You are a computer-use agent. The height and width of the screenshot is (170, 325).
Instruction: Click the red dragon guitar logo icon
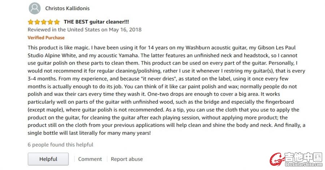click(277, 160)
